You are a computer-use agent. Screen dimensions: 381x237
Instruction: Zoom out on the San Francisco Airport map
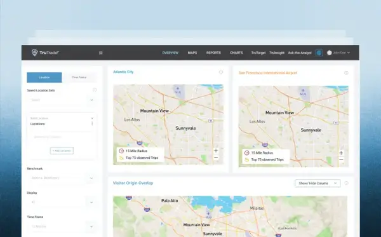tap(341, 159)
